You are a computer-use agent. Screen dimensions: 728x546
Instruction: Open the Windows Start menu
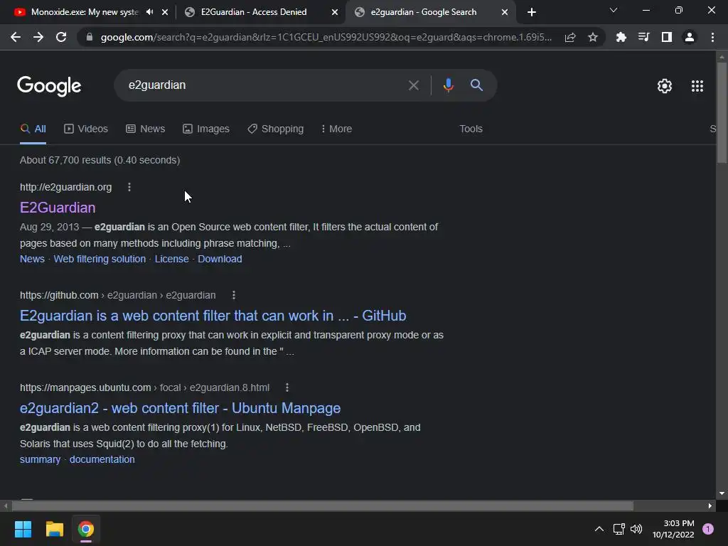[x=23, y=529]
